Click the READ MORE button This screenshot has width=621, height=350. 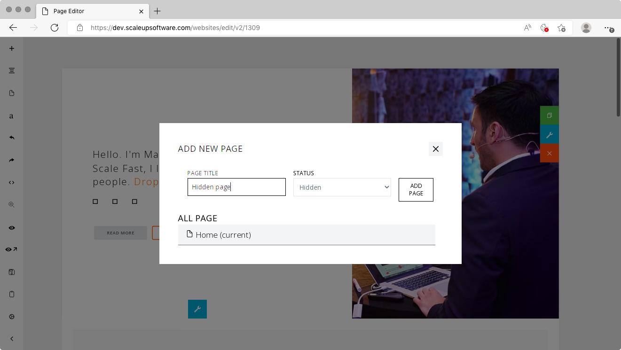[120, 233]
